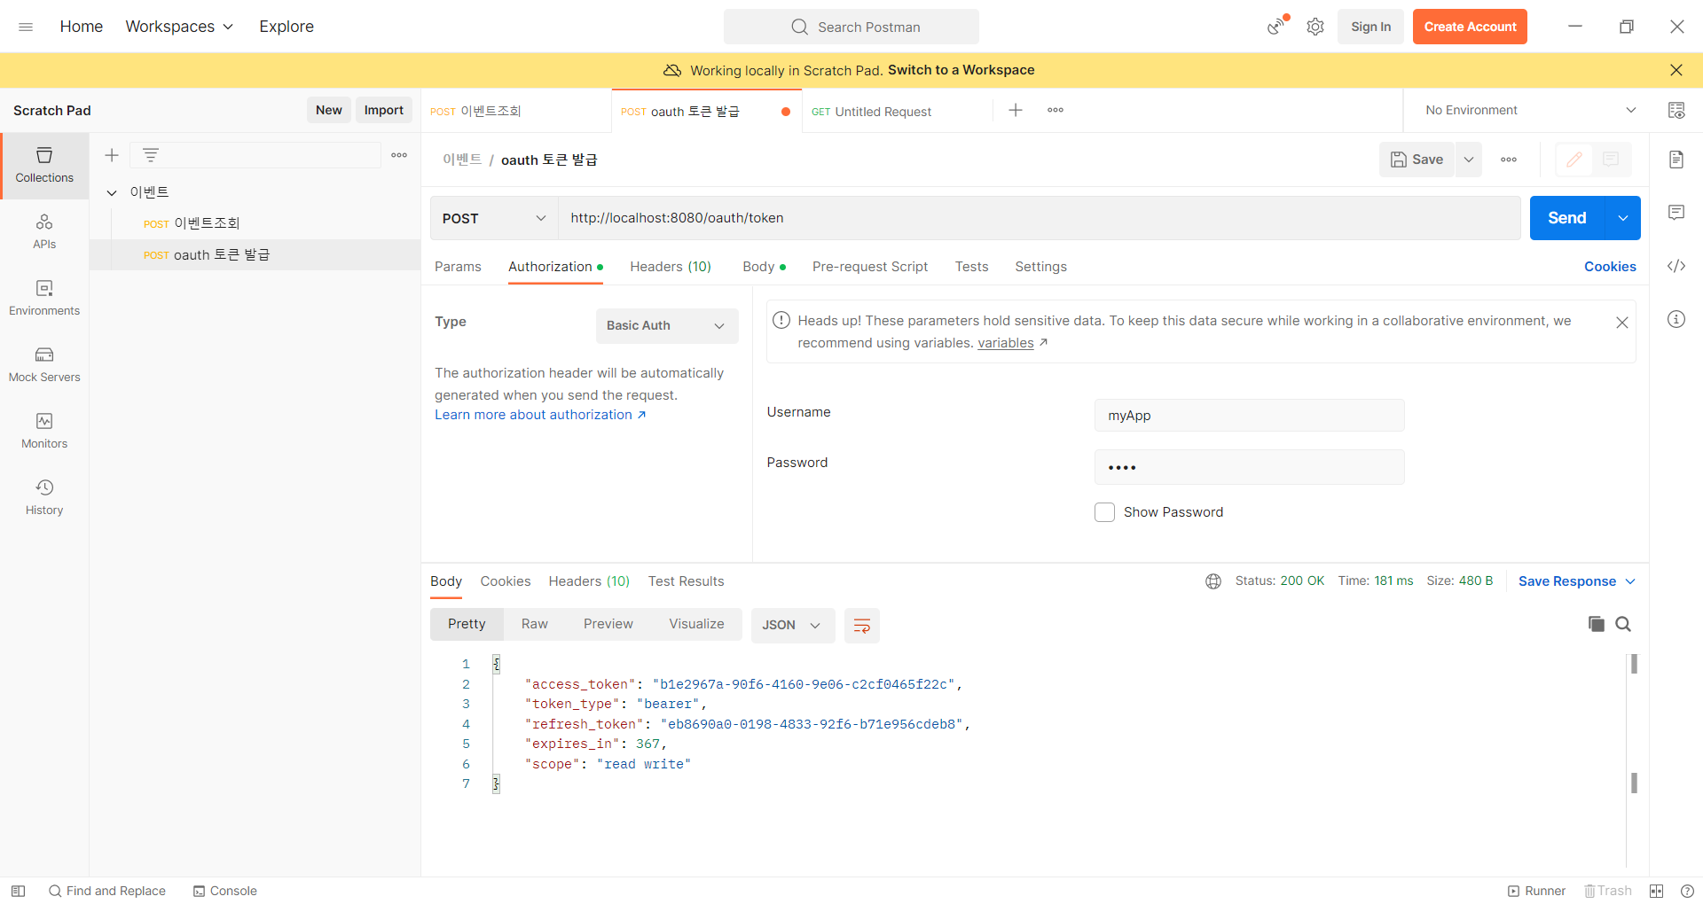Open the Workspaces dropdown
This screenshot has height=904, width=1703.
click(x=179, y=27)
